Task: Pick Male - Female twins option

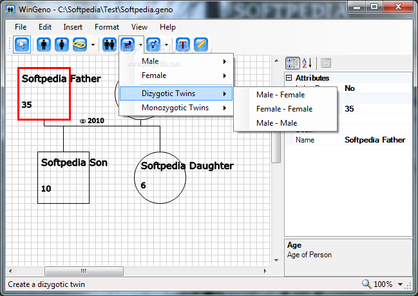Action: point(285,95)
